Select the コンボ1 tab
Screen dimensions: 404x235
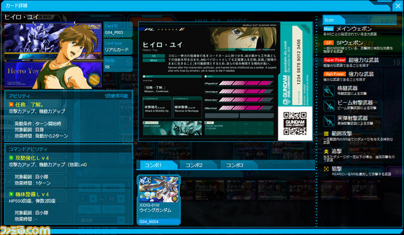click(x=157, y=165)
